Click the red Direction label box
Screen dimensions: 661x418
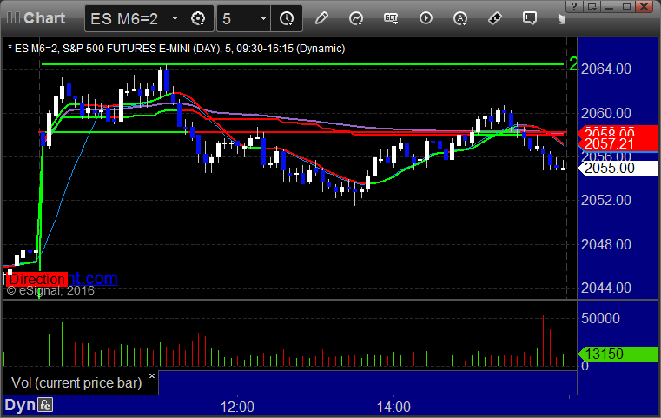tap(37, 279)
